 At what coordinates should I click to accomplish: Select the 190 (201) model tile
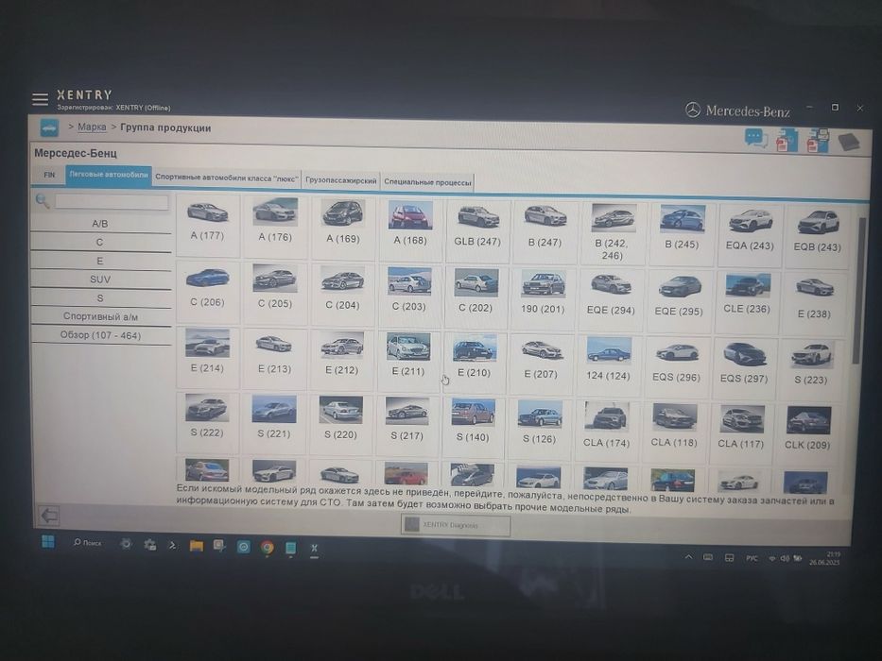click(543, 297)
